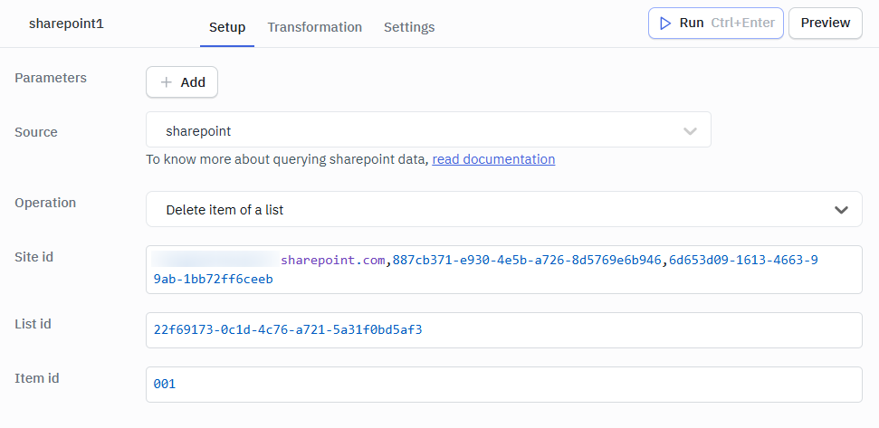Open the Delete item of a list selector
Image resolution: width=879 pixels, height=428 pixels.
click(504, 209)
